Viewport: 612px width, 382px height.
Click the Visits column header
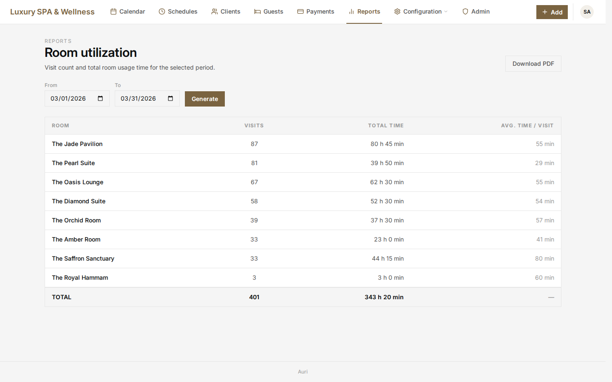(x=254, y=126)
